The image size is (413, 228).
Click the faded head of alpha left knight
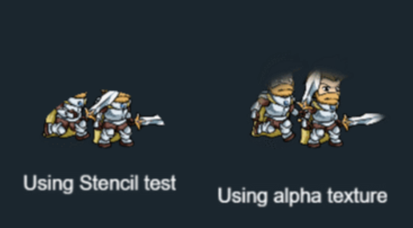(x=282, y=86)
